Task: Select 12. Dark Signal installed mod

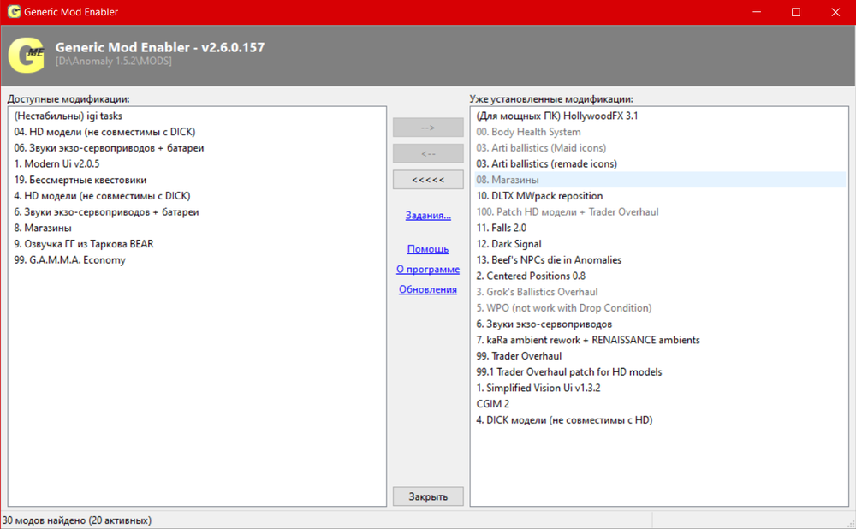Action: tap(508, 244)
